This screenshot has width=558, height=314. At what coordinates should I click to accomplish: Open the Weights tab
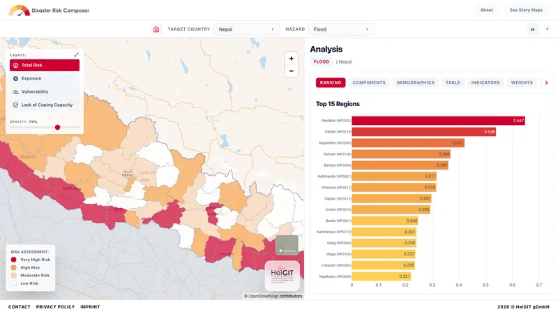[x=522, y=82]
